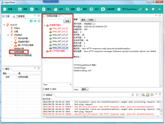Click the console horizontal scrollbar thumb
The image size is (165, 124).
point(85,117)
